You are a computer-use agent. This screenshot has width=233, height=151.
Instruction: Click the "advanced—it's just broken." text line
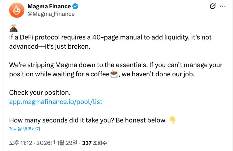[50, 46]
